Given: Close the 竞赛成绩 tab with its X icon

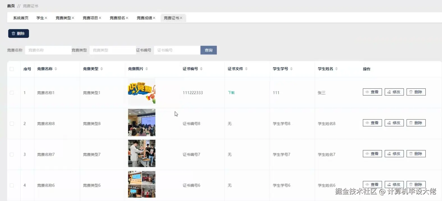Looking at the screenshot, I should coord(154,18).
